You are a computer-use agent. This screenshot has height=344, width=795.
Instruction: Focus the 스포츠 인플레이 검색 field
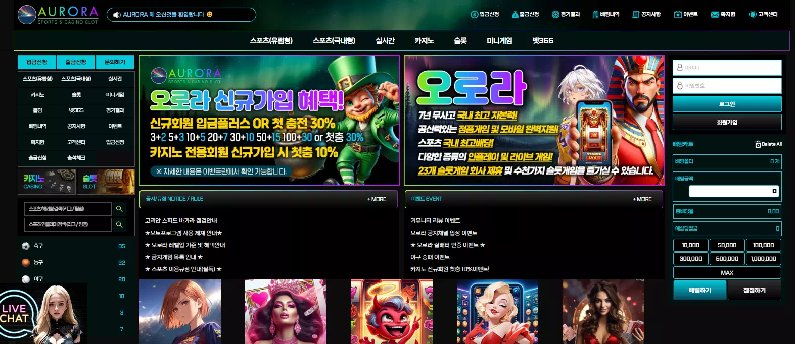coord(68,224)
